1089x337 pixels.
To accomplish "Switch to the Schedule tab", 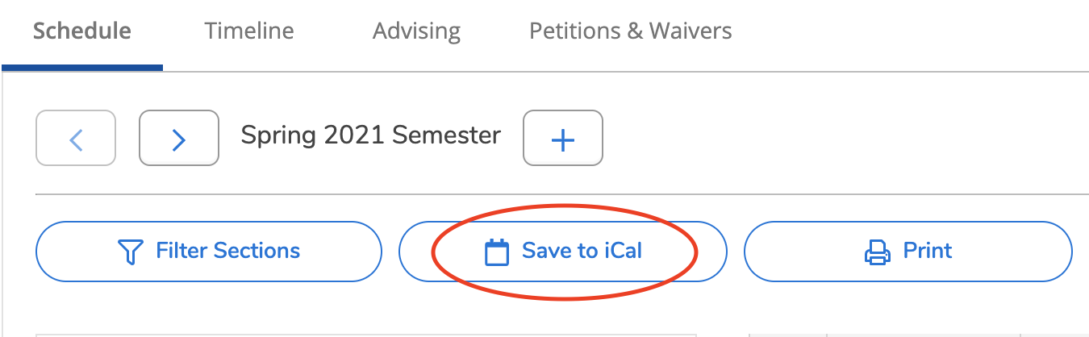I will pyautogui.click(x=81, y=31).
